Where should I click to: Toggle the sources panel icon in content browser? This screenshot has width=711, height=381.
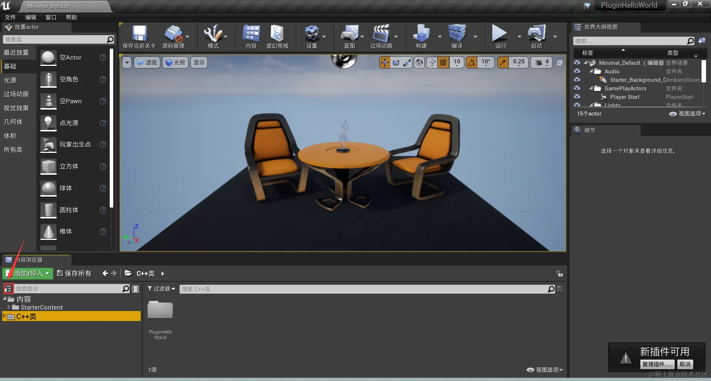pyautogui.click(x=9, y=288)
